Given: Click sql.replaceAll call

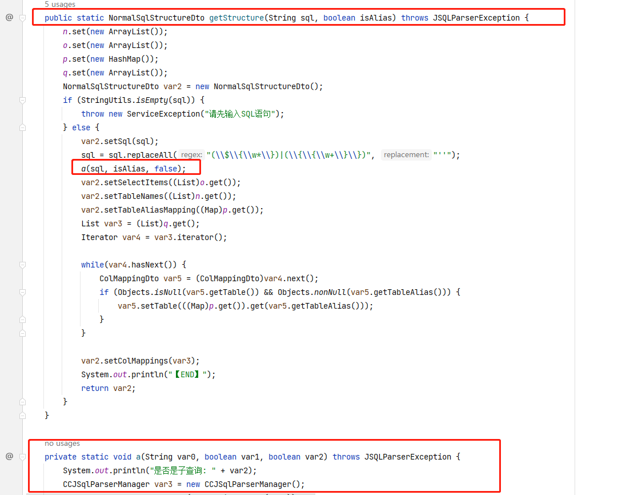Looking at the screenshot, I should pyautogui.click(x=141, y=155).
